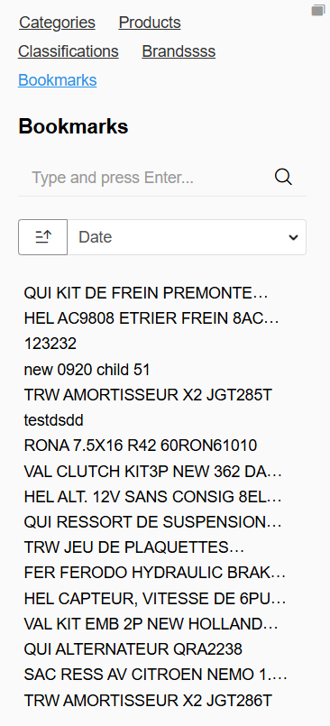The width and height of the screenshot is (330, 726).
Task: Select TRW AMORTISSEUR X2 JGT286T bookmark
Action: click(x=148, y=701)
